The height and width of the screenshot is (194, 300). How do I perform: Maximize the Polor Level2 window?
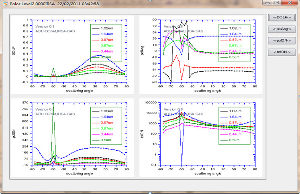pyautogui.click(x=277, y=3)
